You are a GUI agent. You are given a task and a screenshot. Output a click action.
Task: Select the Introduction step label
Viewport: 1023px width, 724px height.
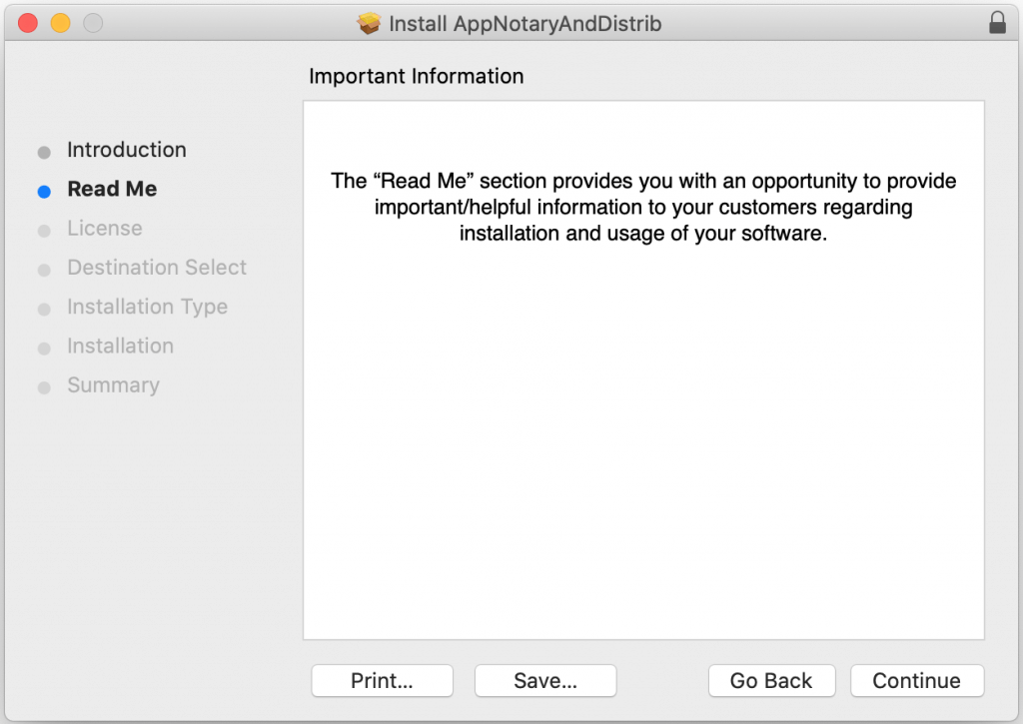tap(127, 150)
